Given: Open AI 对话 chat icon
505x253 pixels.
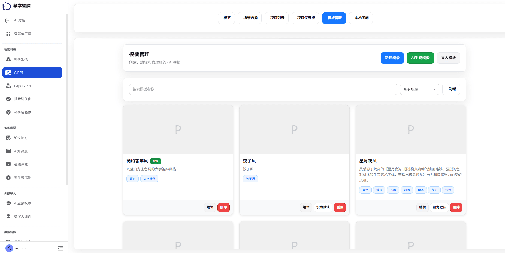Looking at the screenshot, I should 8,20.
